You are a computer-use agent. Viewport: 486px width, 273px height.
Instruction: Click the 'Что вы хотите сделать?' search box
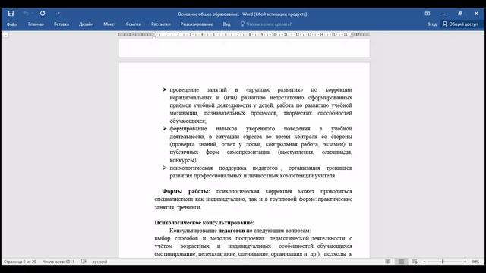269,24
